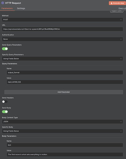Click the mp3_44100_128 value field
The width and height of the screenshot is (126, 159).
pos(65,82)
